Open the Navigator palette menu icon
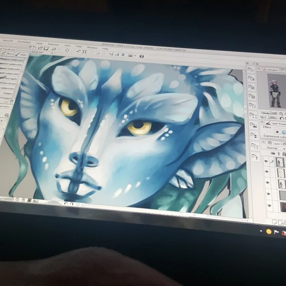 pyautogui.click(x=259, y=68)
